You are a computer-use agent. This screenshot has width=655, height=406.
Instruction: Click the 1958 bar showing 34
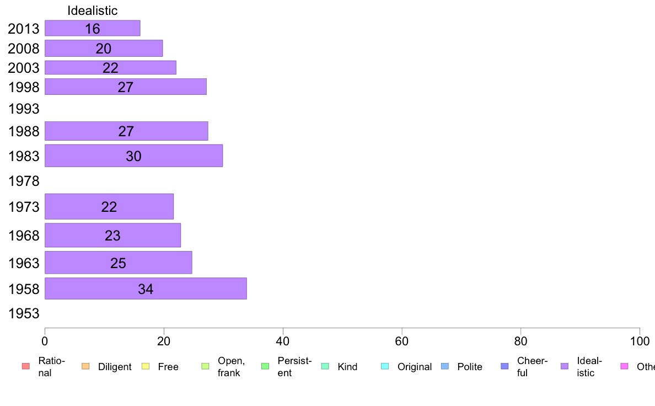[x=146, y=289]
